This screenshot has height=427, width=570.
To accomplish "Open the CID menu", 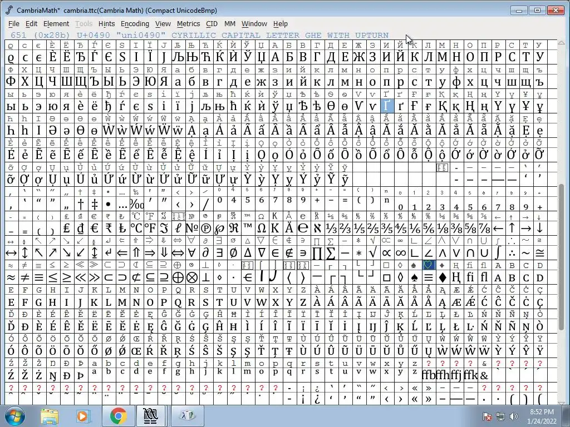I will [212, 24].
